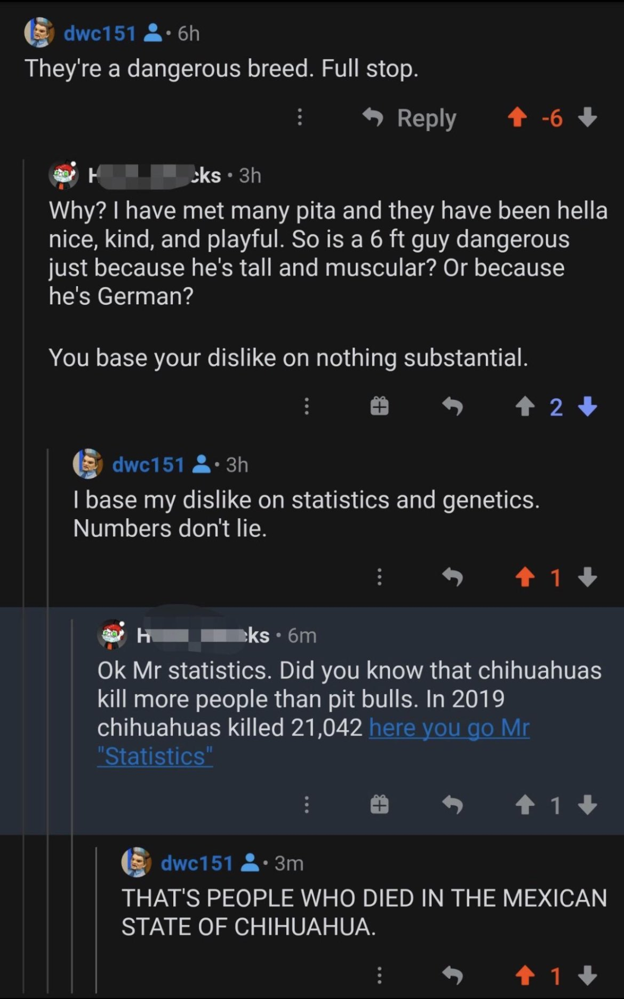Tap dwc151's avatar on the 3m comment
This screenshot has height=999, width=624.
pyautogui.click(x=136, y=862)
